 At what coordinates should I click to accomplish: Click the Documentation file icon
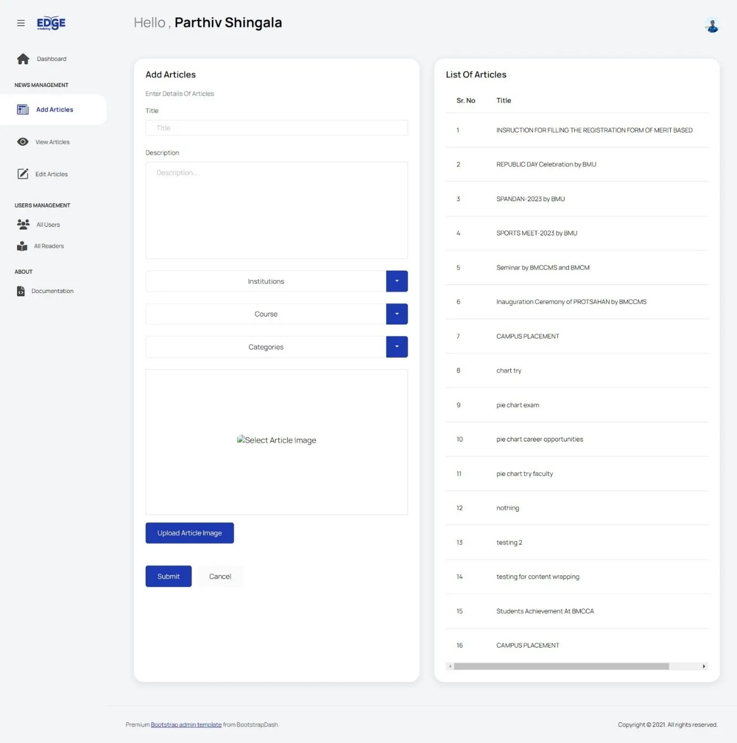tap(21, 291)
